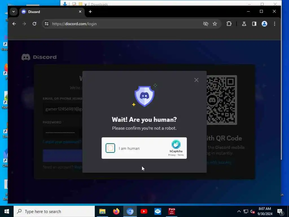Click the 'Type here to search' box
The height and width of the screenshot is (217, 289).
point(54,211)
